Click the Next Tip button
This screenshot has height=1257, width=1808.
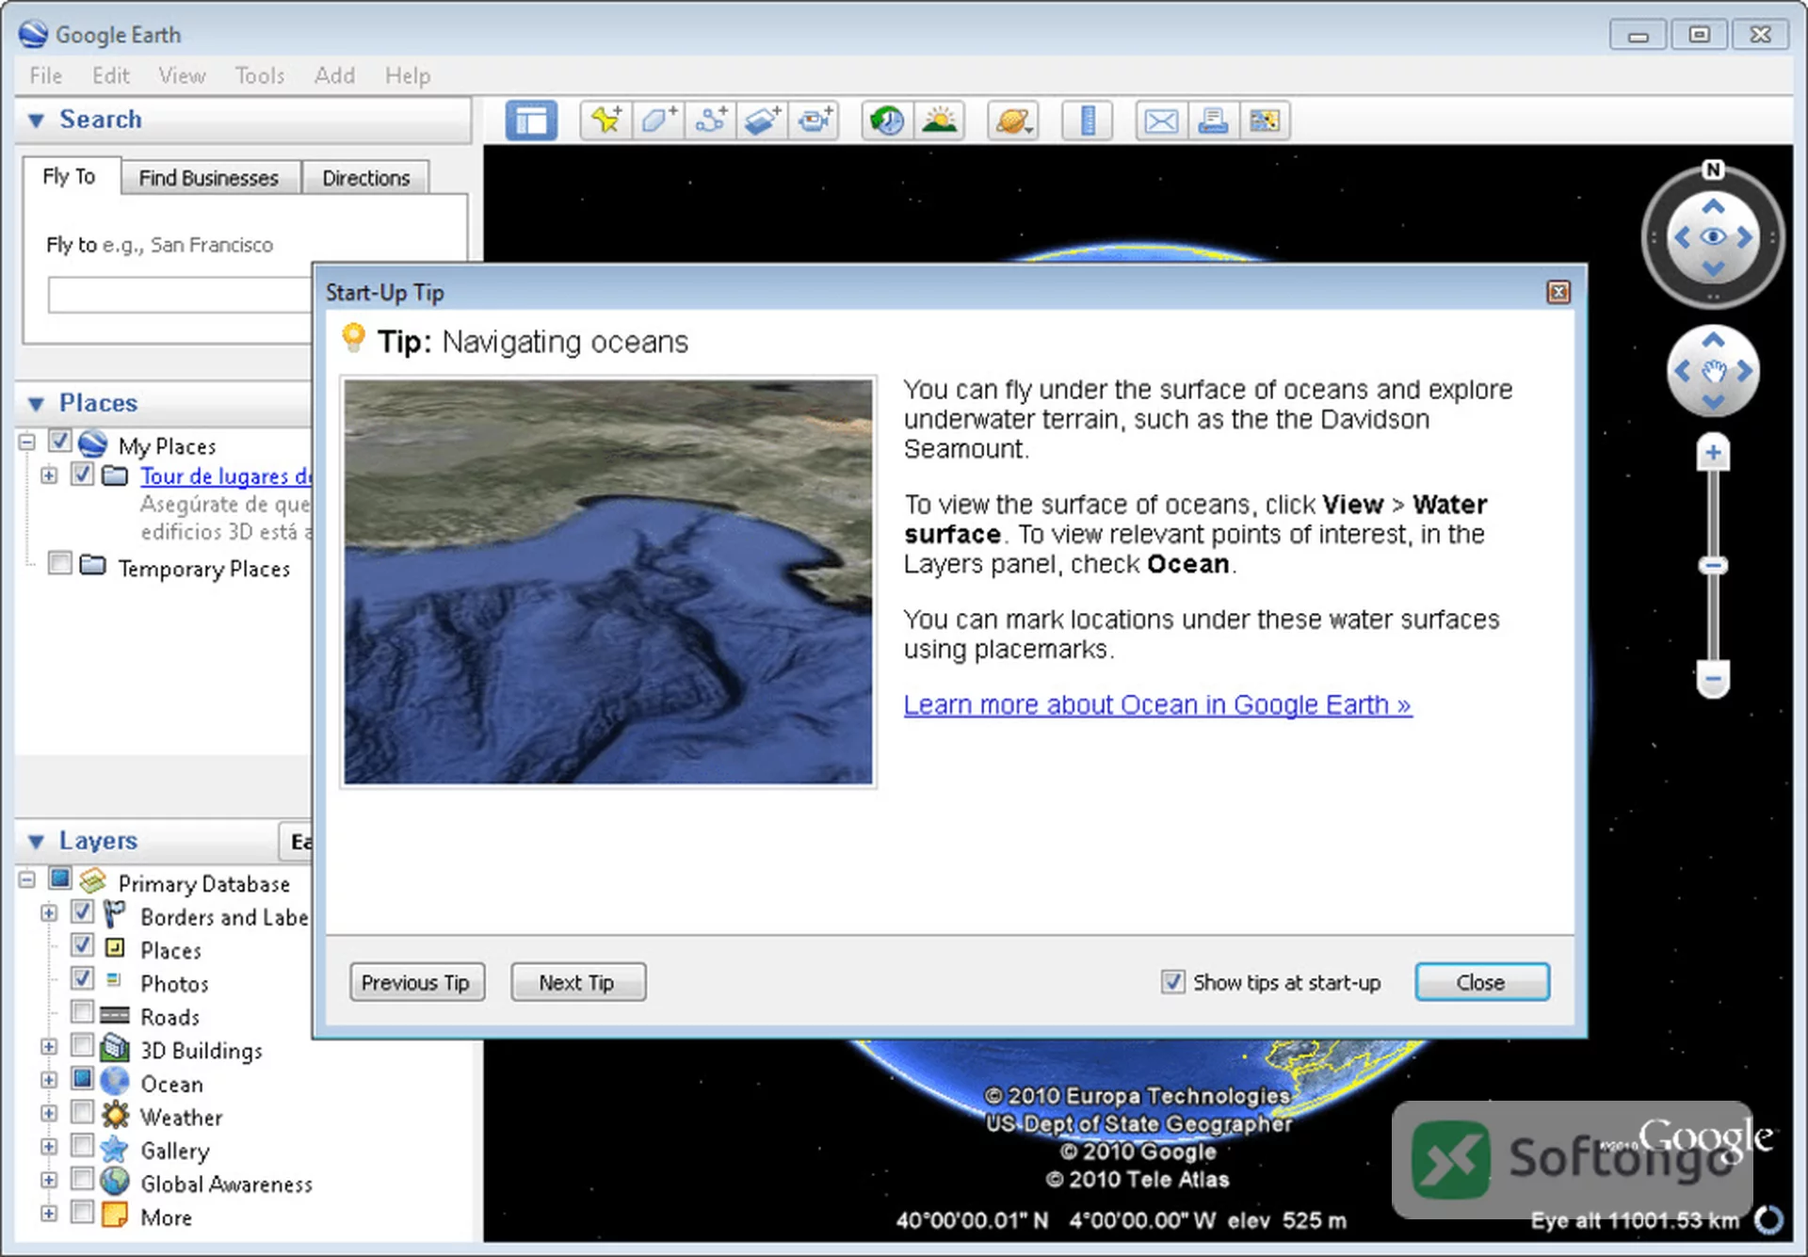[577, 982]
